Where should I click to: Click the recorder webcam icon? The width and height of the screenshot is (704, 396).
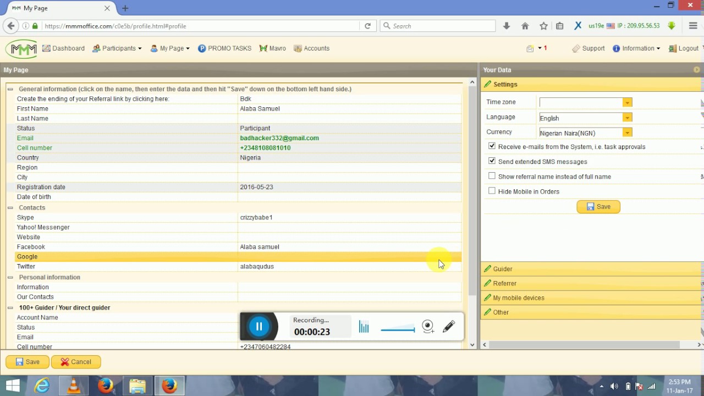pos(428,327)
